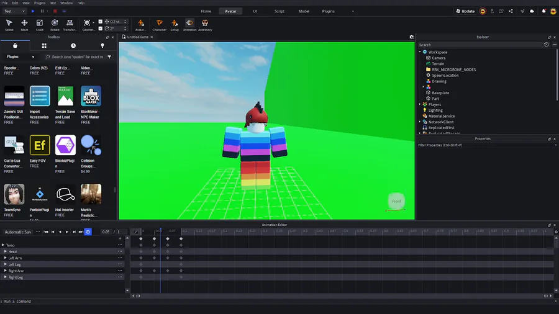Open the share icon in top bar
The height and width of the screenshot is (314, 559).
pyautogui.click(x=511, y=11)
